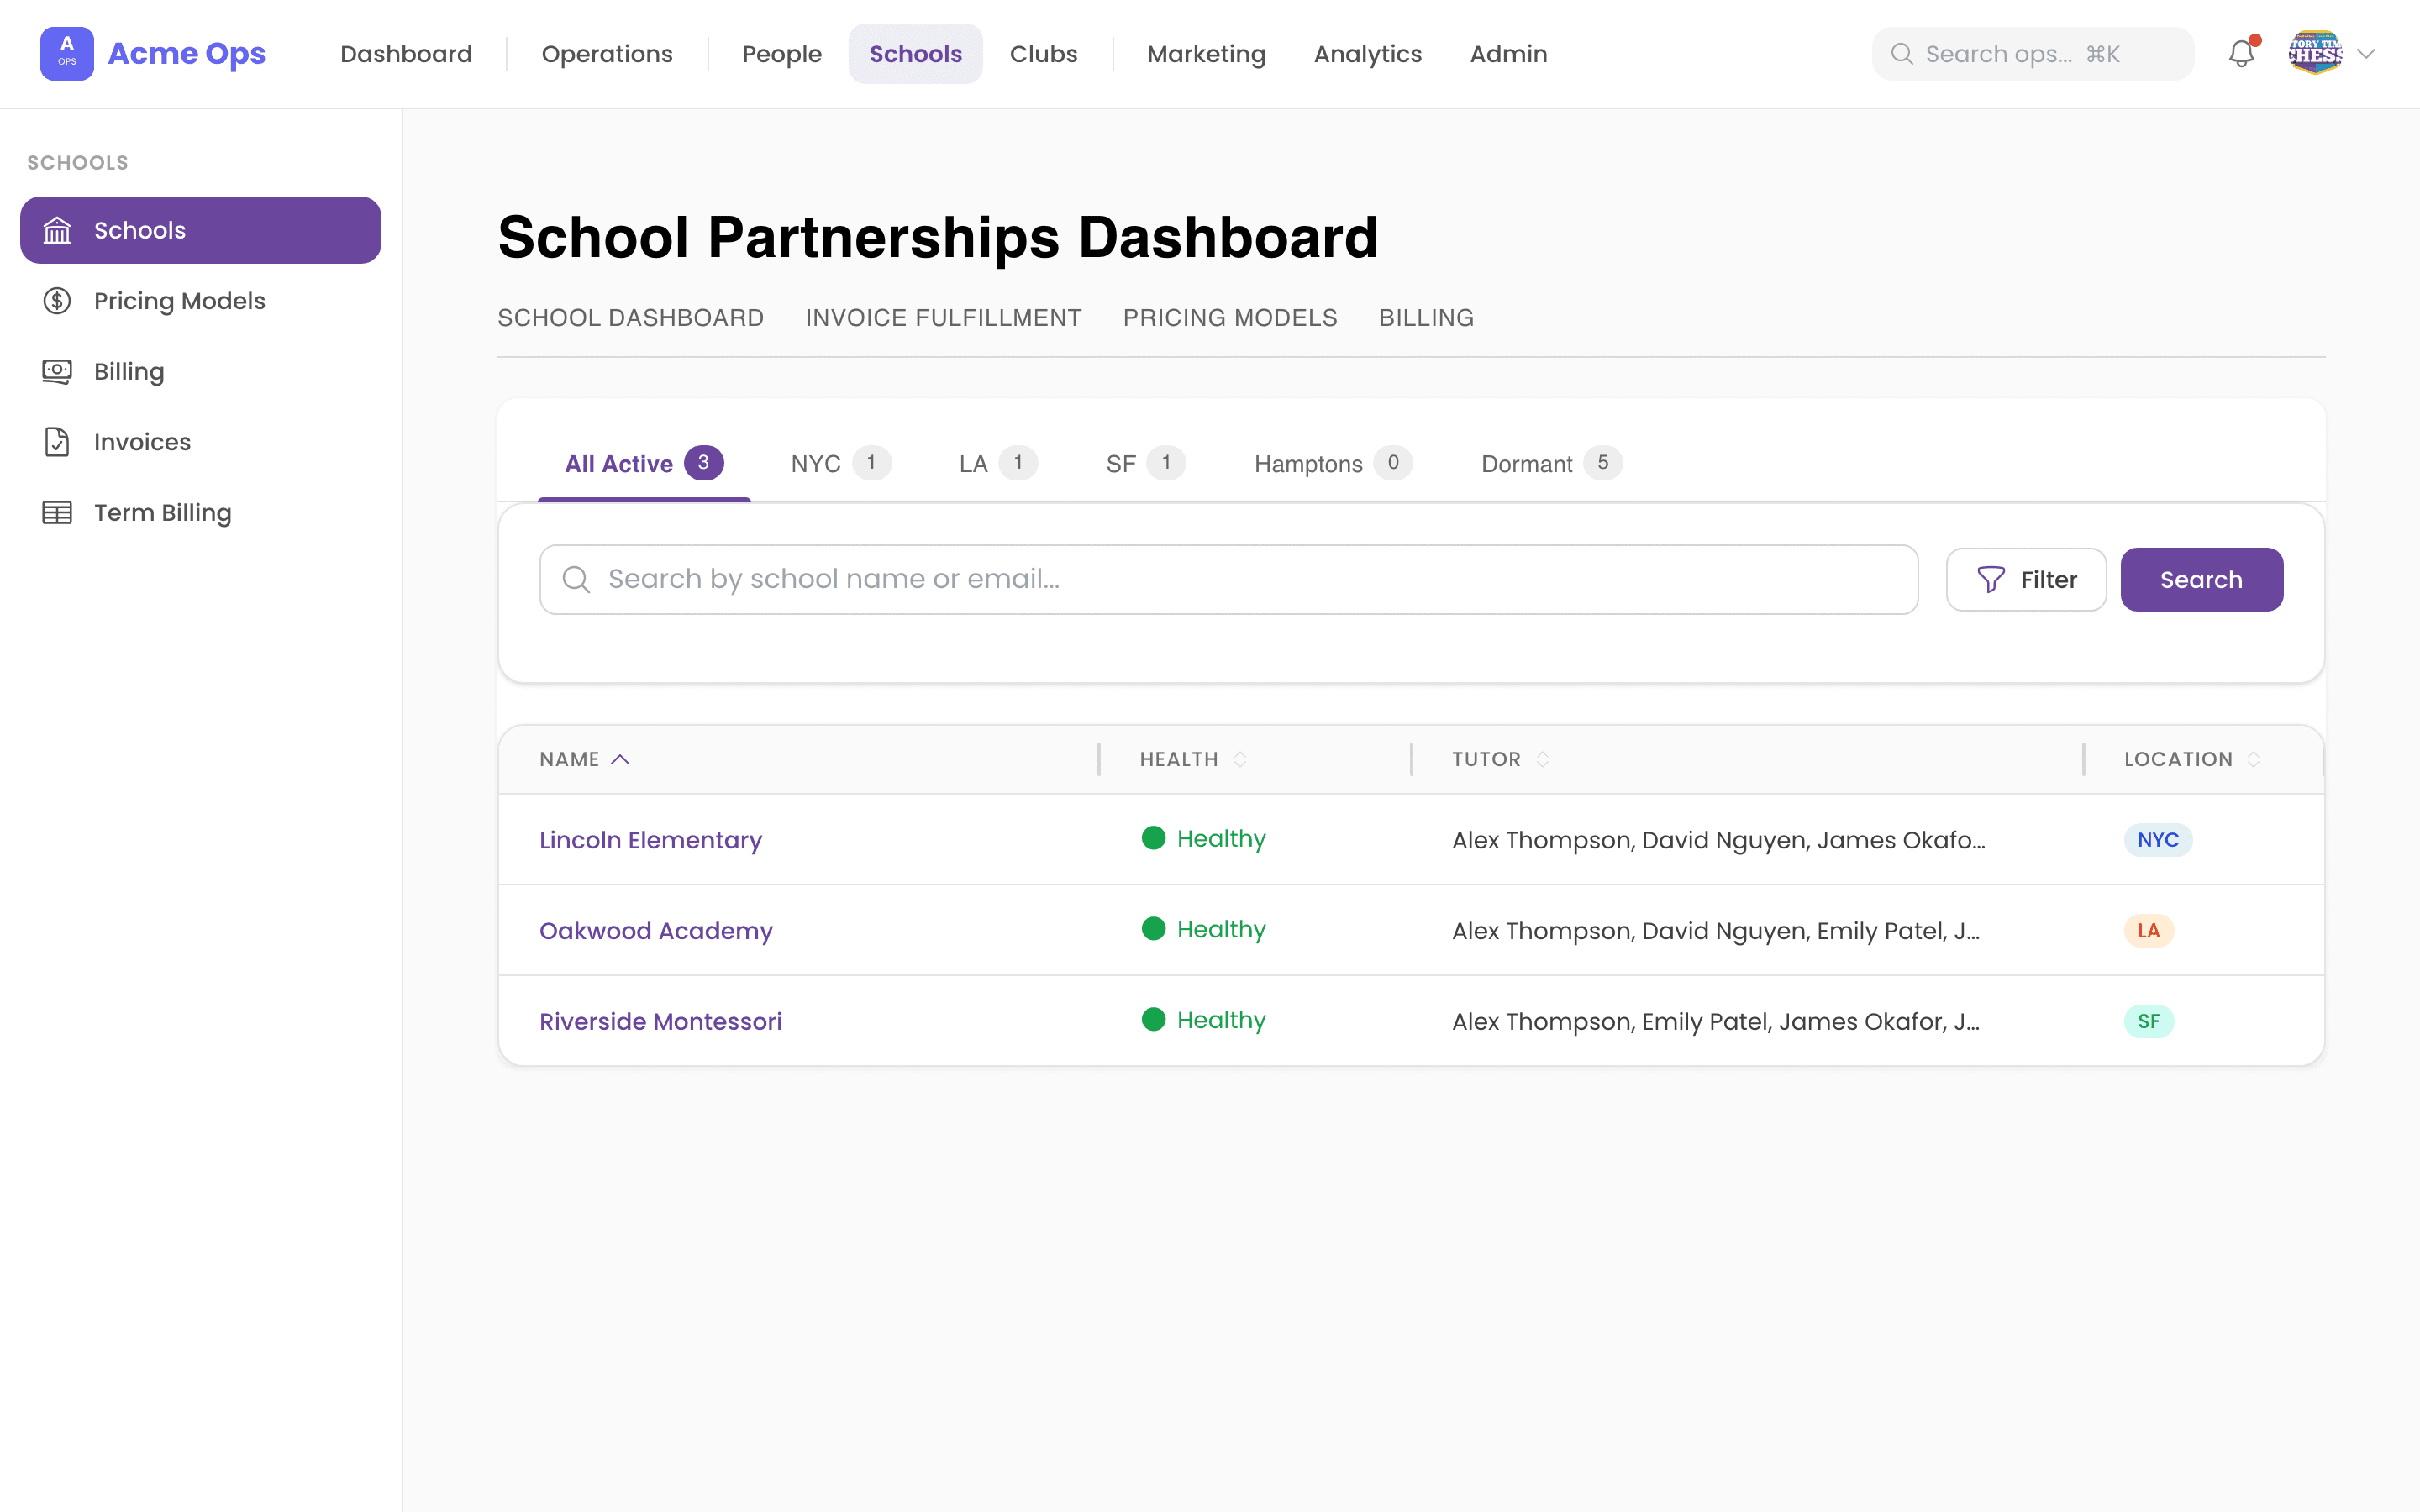Expand the account menu chevron
The image size is (2420, 1512).
tap(2366, 54)
